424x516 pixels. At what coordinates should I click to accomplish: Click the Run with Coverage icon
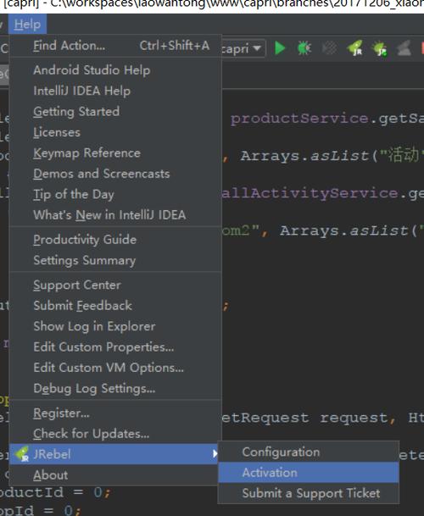point(330,48)
